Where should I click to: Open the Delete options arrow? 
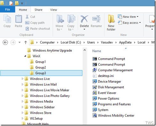(x=84, y=29)
